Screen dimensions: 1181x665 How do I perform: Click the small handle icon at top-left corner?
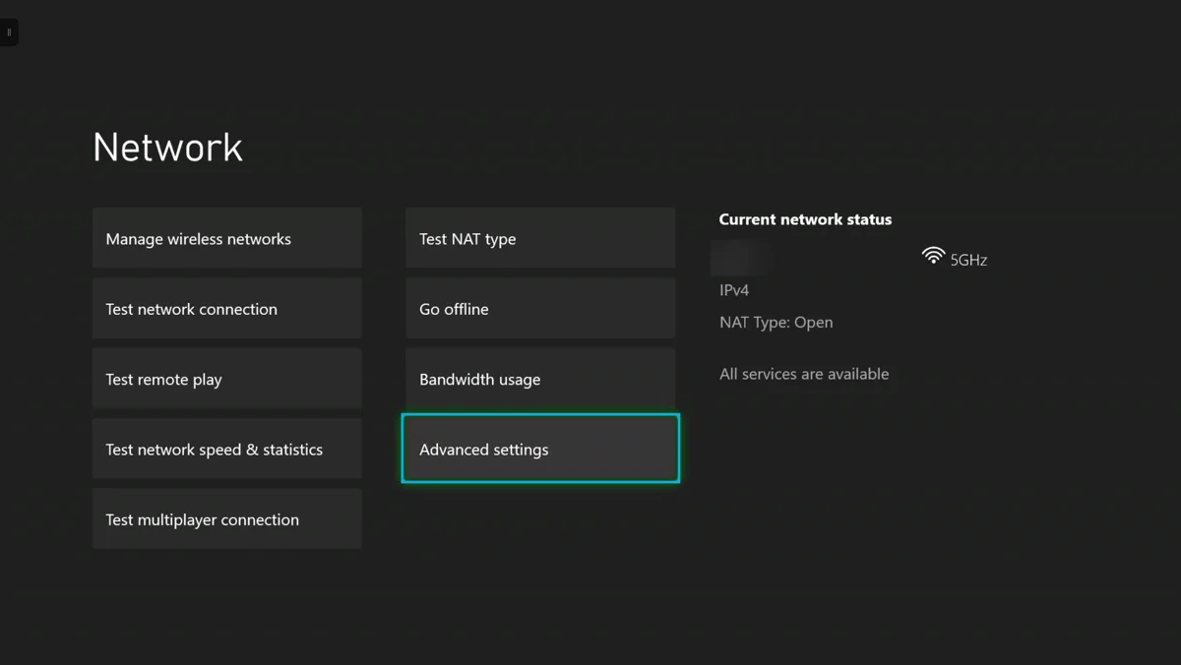click(9, 32)
